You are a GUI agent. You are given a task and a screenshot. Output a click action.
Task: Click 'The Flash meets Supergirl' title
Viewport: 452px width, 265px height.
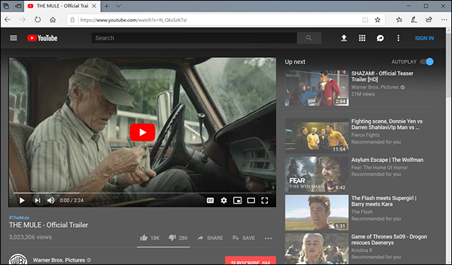coord(383,201)
